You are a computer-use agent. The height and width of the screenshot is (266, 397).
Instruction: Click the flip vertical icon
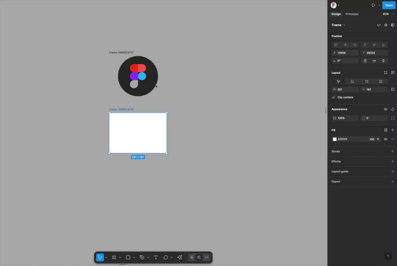[x=383, y=61]
